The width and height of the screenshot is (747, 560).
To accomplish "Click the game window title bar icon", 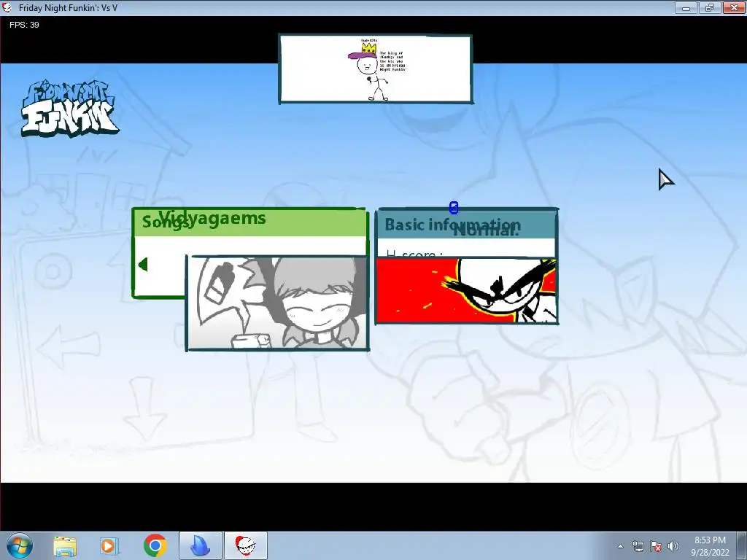I will 7,7.
